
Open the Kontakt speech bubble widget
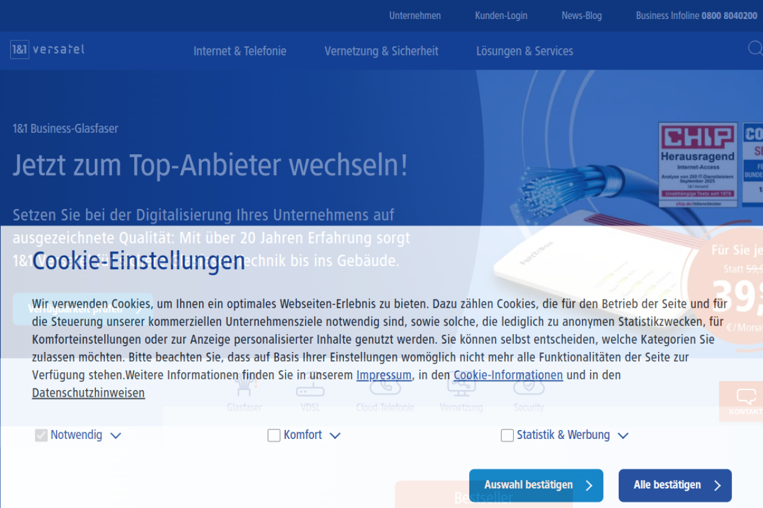pos(741,401)
